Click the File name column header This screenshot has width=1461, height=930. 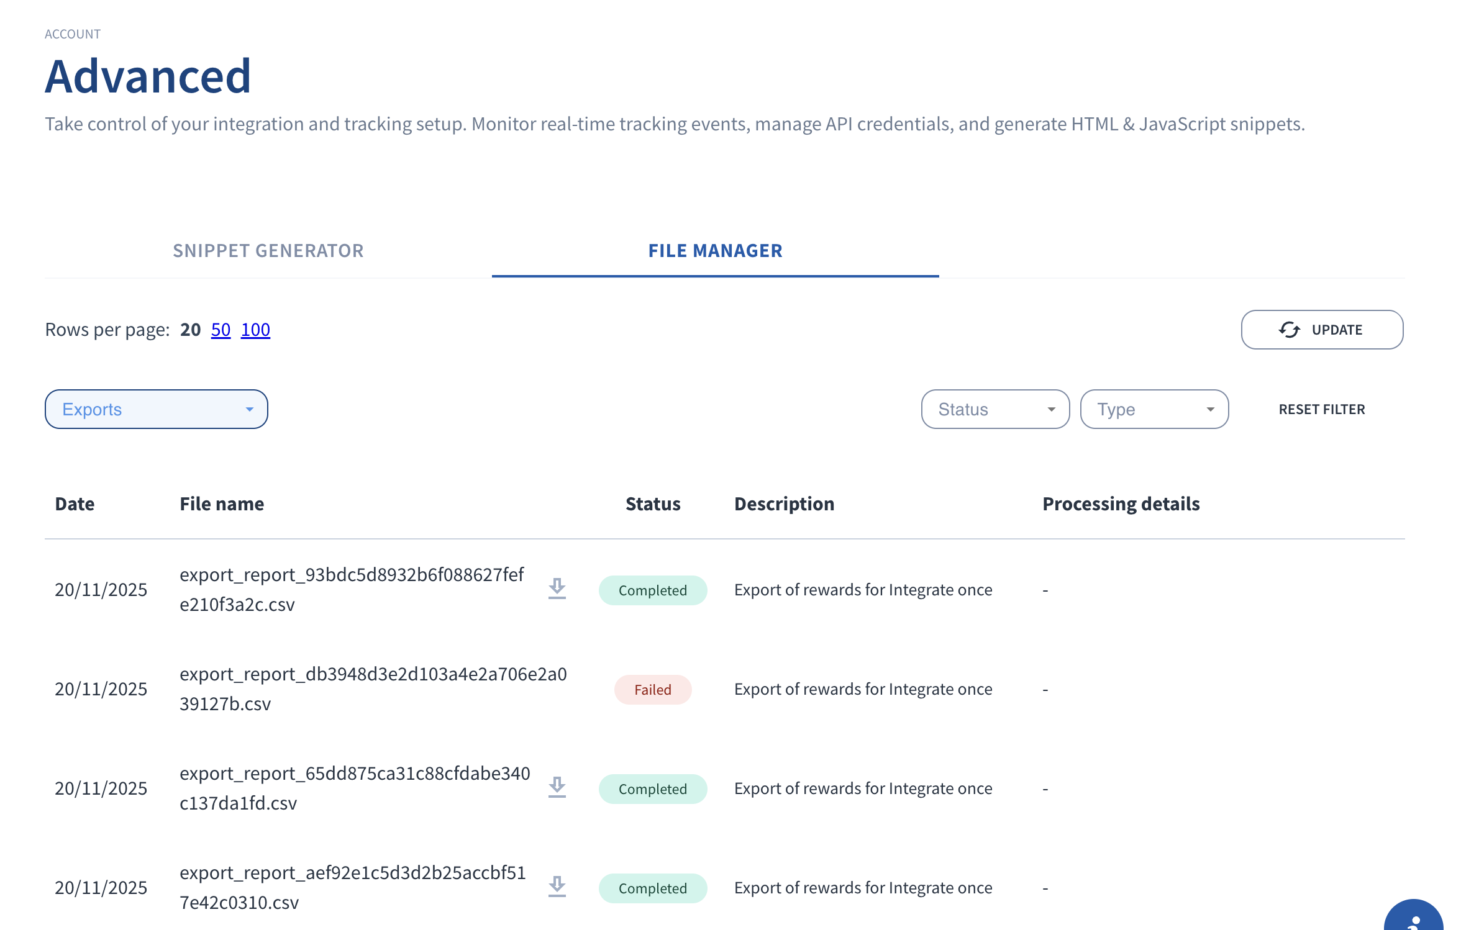(x=222, y=503)
